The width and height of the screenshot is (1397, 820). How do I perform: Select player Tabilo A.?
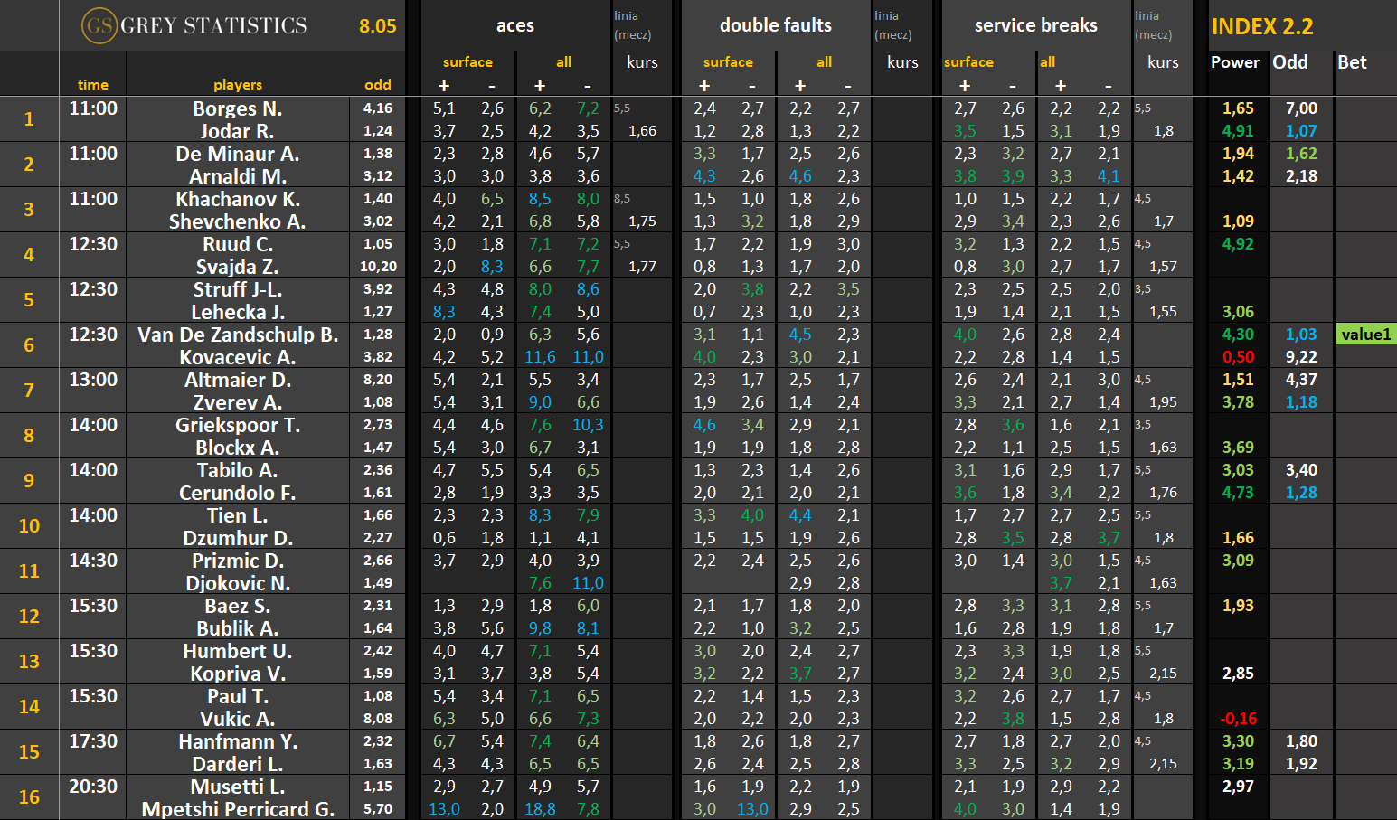tap(238, 470)
